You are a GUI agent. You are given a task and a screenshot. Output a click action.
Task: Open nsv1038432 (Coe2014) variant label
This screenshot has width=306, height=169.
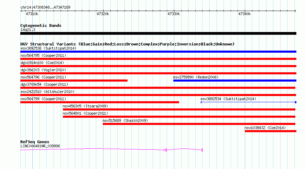pyautogui.click(x=265, y=128)
